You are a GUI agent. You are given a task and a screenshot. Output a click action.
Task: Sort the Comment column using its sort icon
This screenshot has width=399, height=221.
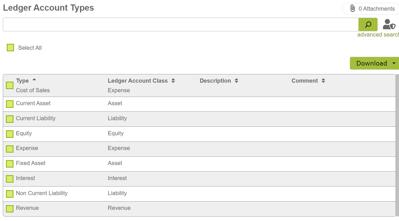click(x=323, y=81)
